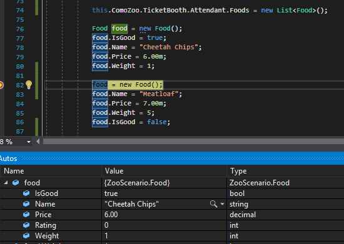Click the Rating property cube icon
This screenshot has width=344, height=244.
coord(26,225)
